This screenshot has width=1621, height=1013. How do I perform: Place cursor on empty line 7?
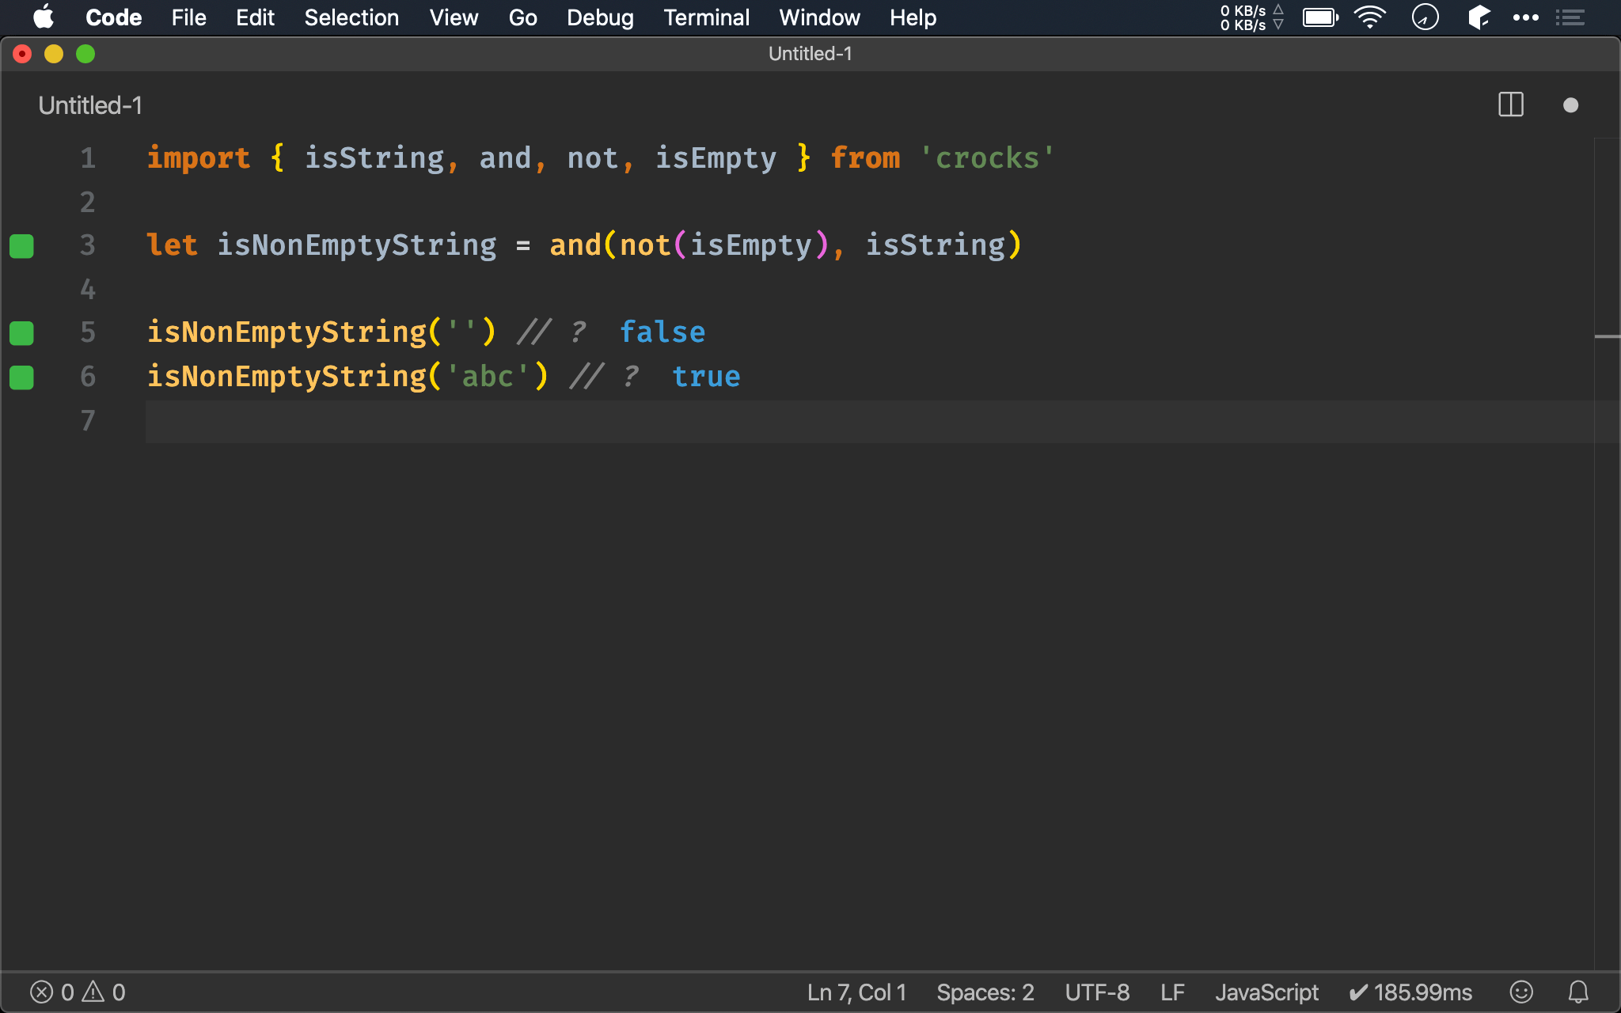869,420
